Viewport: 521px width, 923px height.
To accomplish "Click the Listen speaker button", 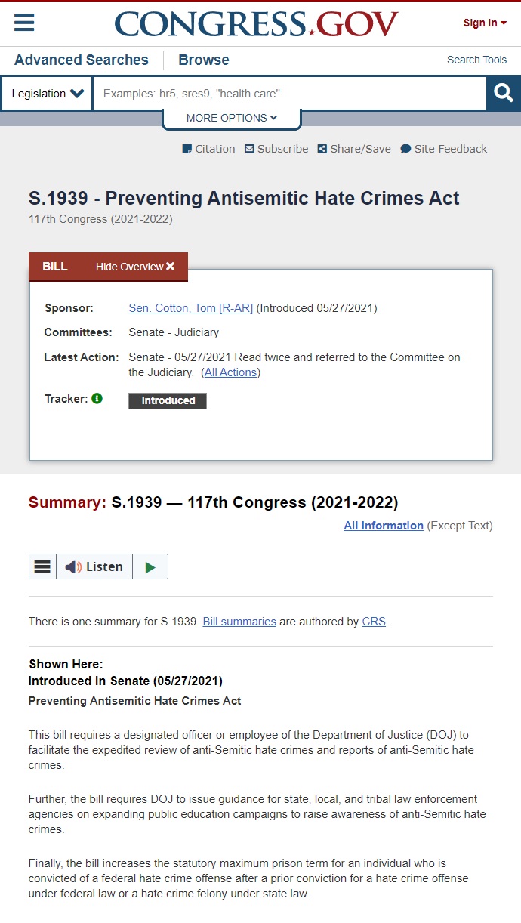I will click(94, 566).
